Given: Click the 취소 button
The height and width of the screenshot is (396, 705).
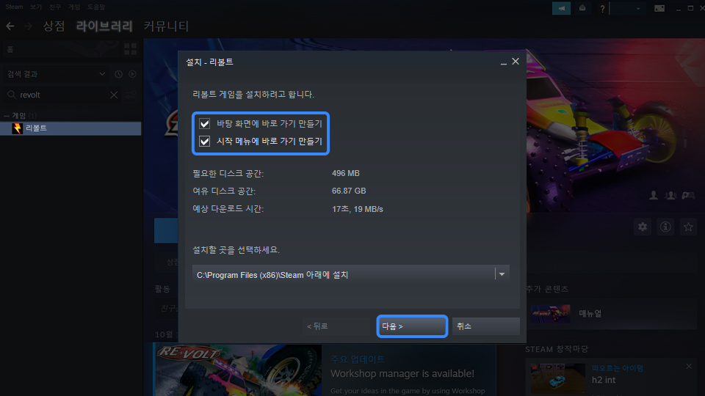Looking at the screenshot, I should (x=485, y=326).
